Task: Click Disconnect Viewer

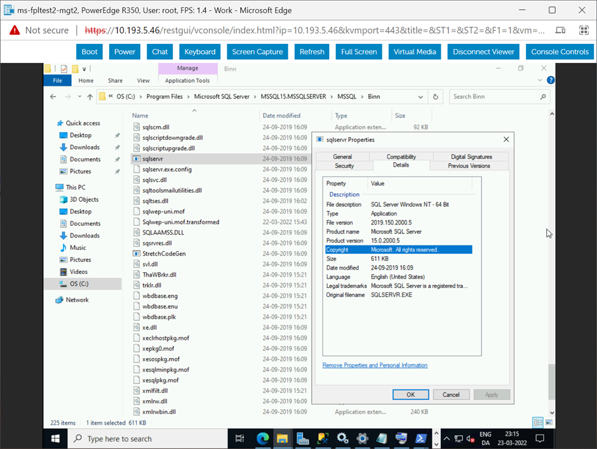Action: click(x=483, y=52)
